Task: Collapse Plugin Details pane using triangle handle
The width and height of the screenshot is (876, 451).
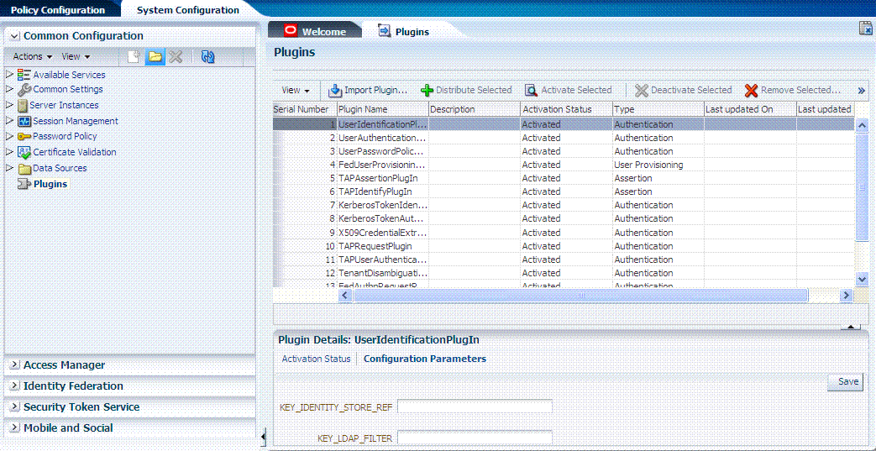Action: 850,326
